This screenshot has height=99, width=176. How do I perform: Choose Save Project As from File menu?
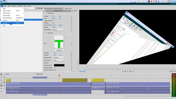(12, 18)
